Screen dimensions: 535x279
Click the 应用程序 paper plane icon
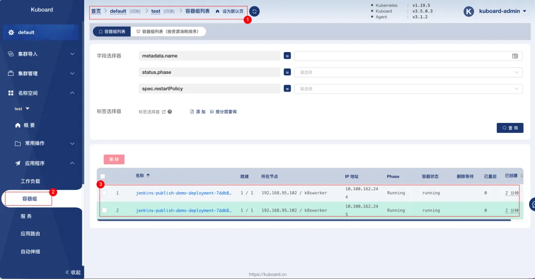[18, 163]
